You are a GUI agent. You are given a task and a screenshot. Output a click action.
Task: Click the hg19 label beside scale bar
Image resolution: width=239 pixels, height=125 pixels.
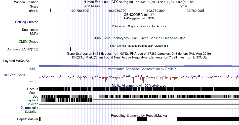coord(183,6)
